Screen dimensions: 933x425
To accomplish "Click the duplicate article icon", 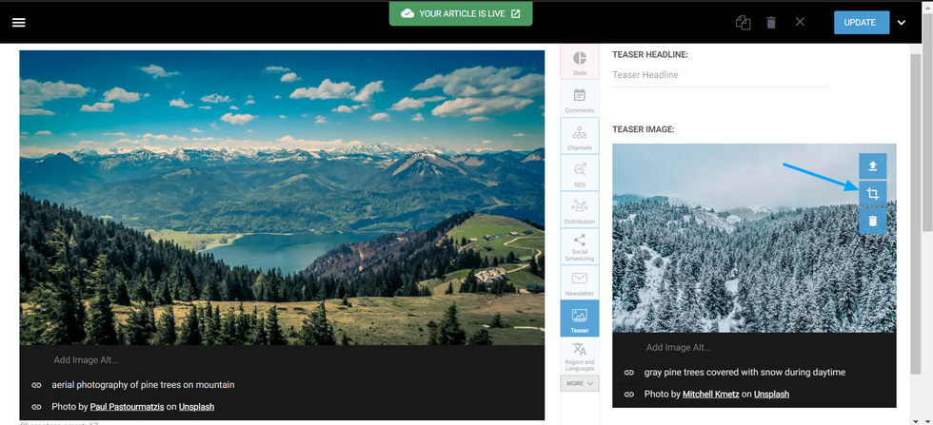I will 743,23.
